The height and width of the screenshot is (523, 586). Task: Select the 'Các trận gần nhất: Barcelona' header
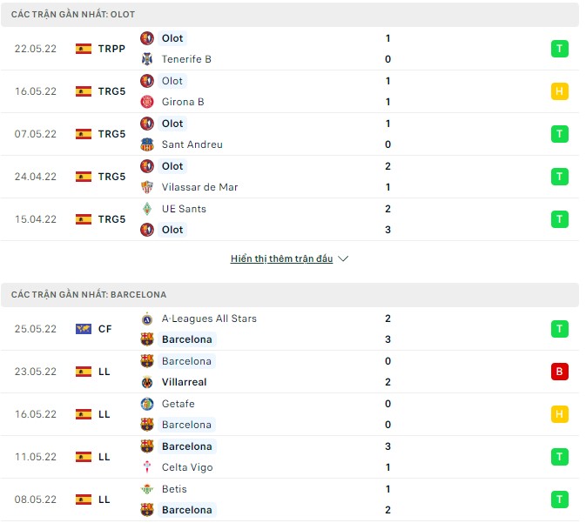click(89, 295)
